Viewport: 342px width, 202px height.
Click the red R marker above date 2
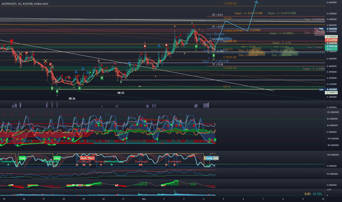tap(167, 45)
